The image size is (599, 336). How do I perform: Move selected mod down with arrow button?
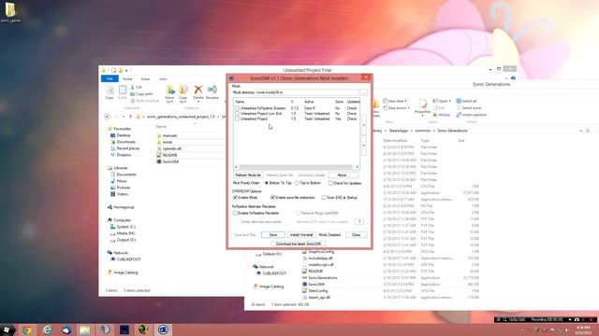(364, 146)
